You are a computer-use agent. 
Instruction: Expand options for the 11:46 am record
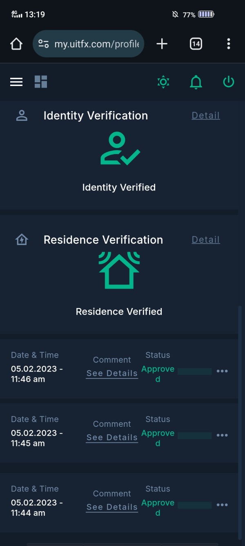(222, 371)
